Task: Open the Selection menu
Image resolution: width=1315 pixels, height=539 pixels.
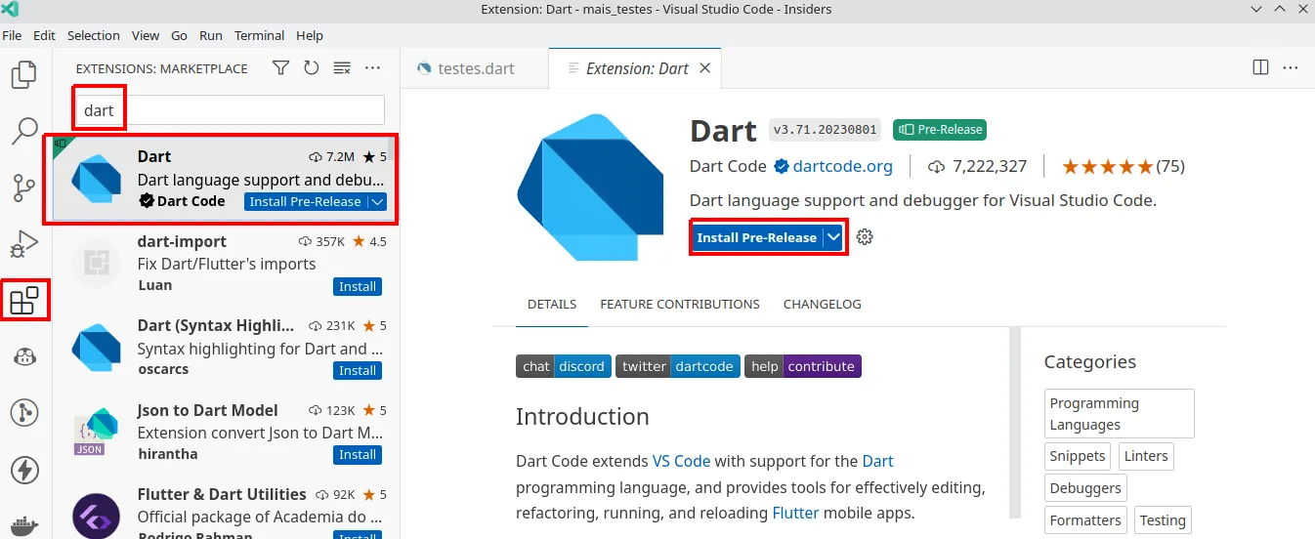Action: pyautogui.click(x=94, y=35)
